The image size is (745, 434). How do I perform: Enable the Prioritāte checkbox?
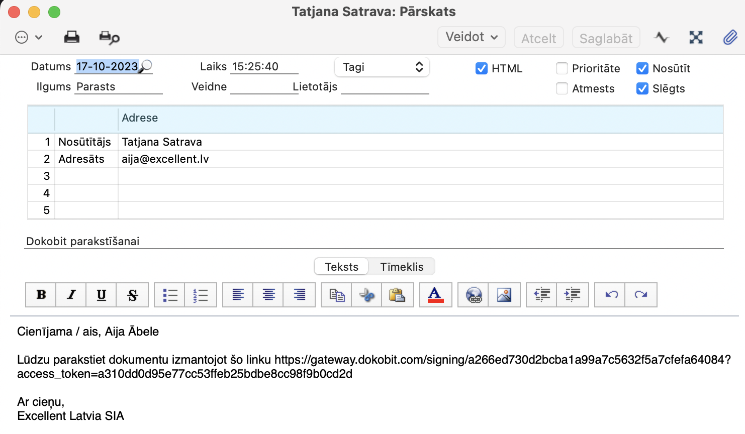pos(562,68)
